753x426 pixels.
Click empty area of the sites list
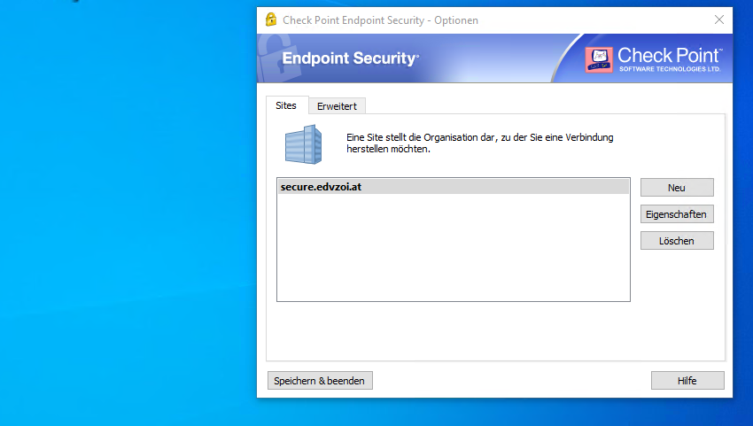[x=452, y=257]
